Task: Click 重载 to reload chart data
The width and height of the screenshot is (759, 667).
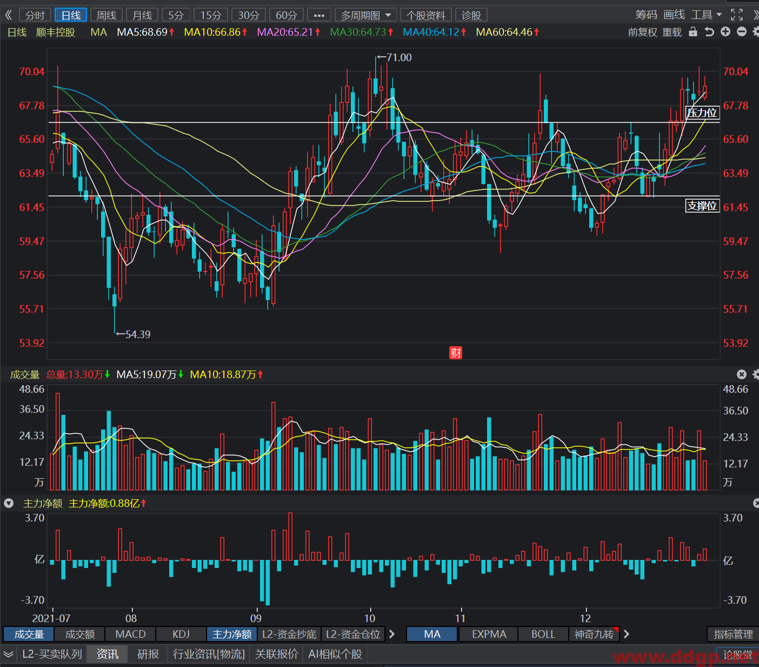Action: point(672,32)
